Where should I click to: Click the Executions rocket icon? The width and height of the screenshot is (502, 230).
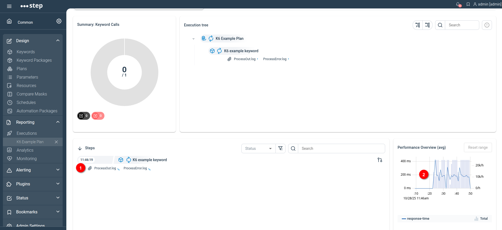tap(10, 133)
